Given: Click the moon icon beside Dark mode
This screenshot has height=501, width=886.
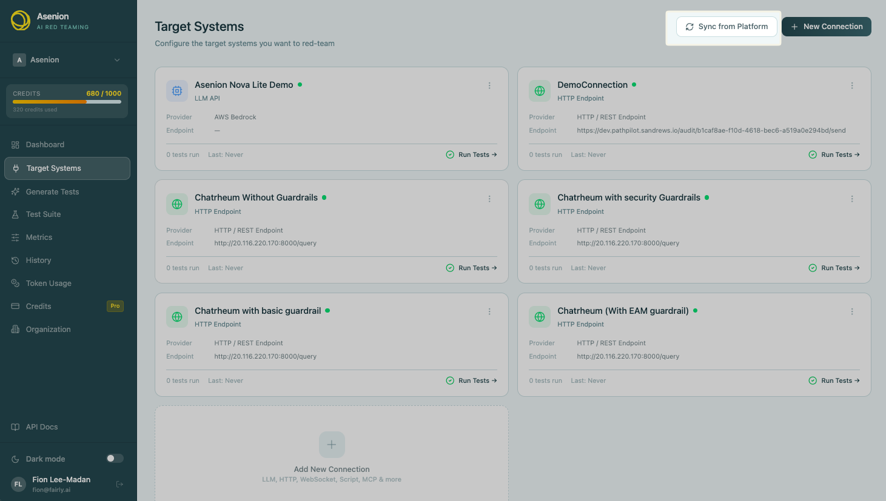Looking at the screenshot, I should tap(15, 459).
